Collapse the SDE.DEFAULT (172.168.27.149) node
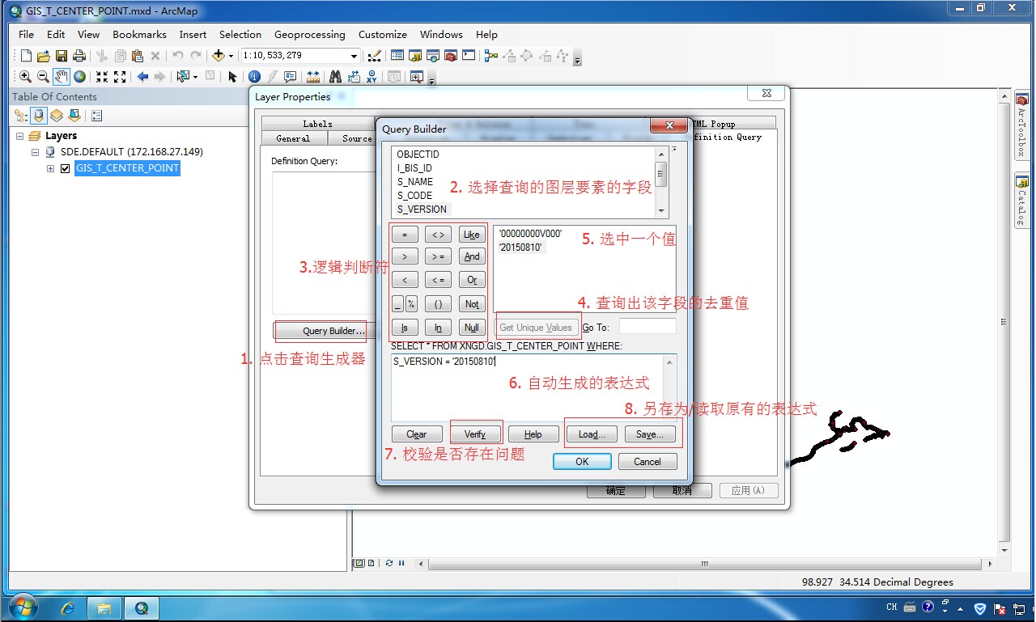 pos(36,152)
